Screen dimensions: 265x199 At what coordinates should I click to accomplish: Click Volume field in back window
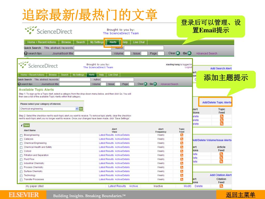click(x=127, y=53)
